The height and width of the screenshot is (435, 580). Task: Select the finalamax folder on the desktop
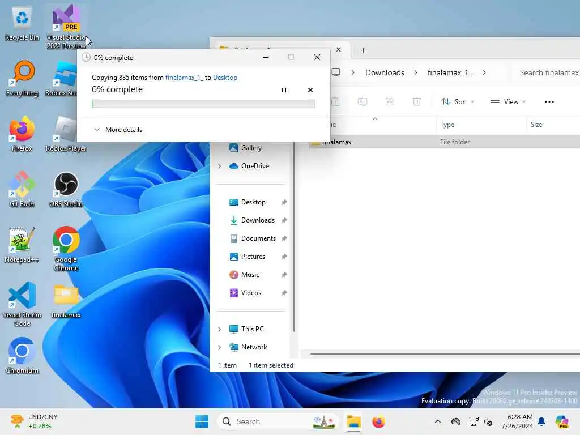tap(66, 301)
